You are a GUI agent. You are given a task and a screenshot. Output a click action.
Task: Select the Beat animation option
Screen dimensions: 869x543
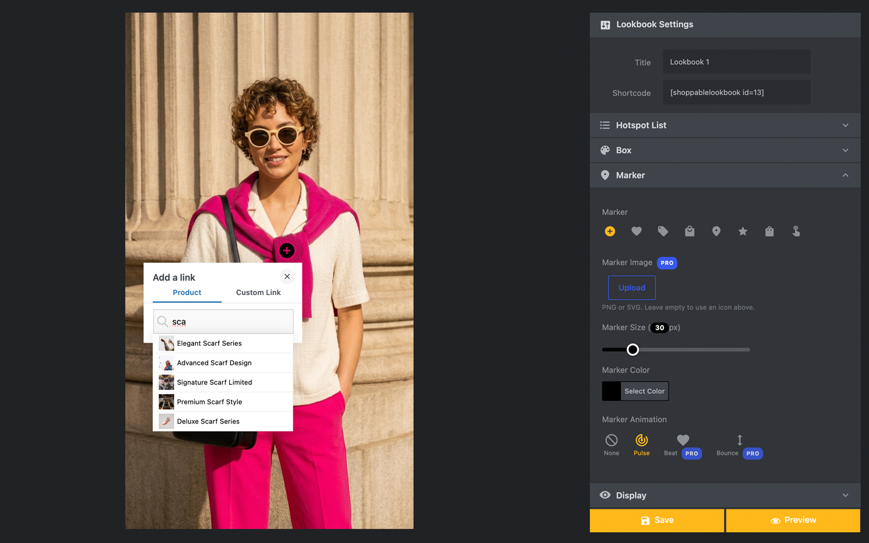tap(683, 445)
